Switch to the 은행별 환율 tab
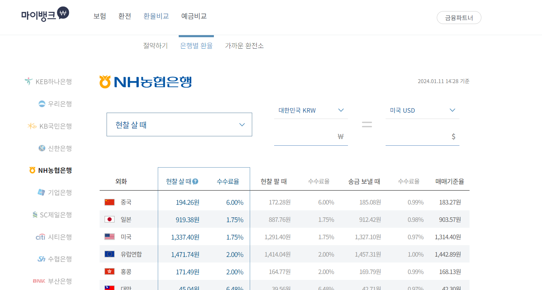 (x=196, y=46)
